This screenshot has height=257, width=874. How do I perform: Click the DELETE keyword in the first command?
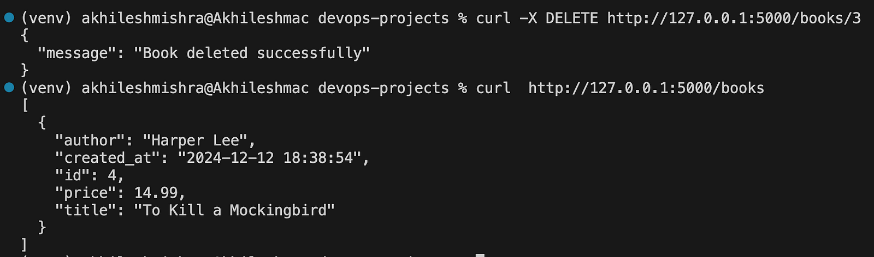[x=571, y=18]
